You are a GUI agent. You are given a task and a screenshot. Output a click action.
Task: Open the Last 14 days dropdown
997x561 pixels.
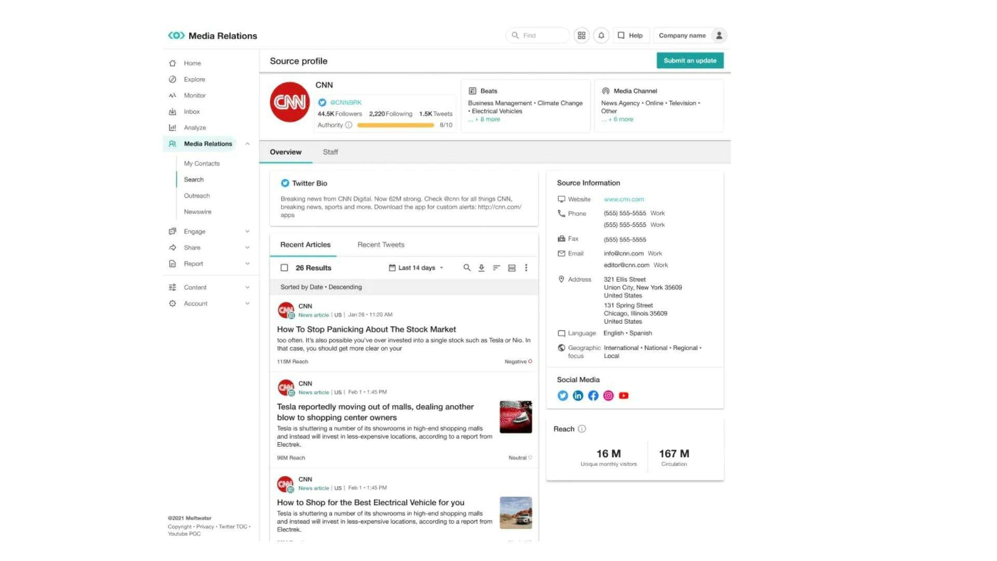[x=416, y=268]
